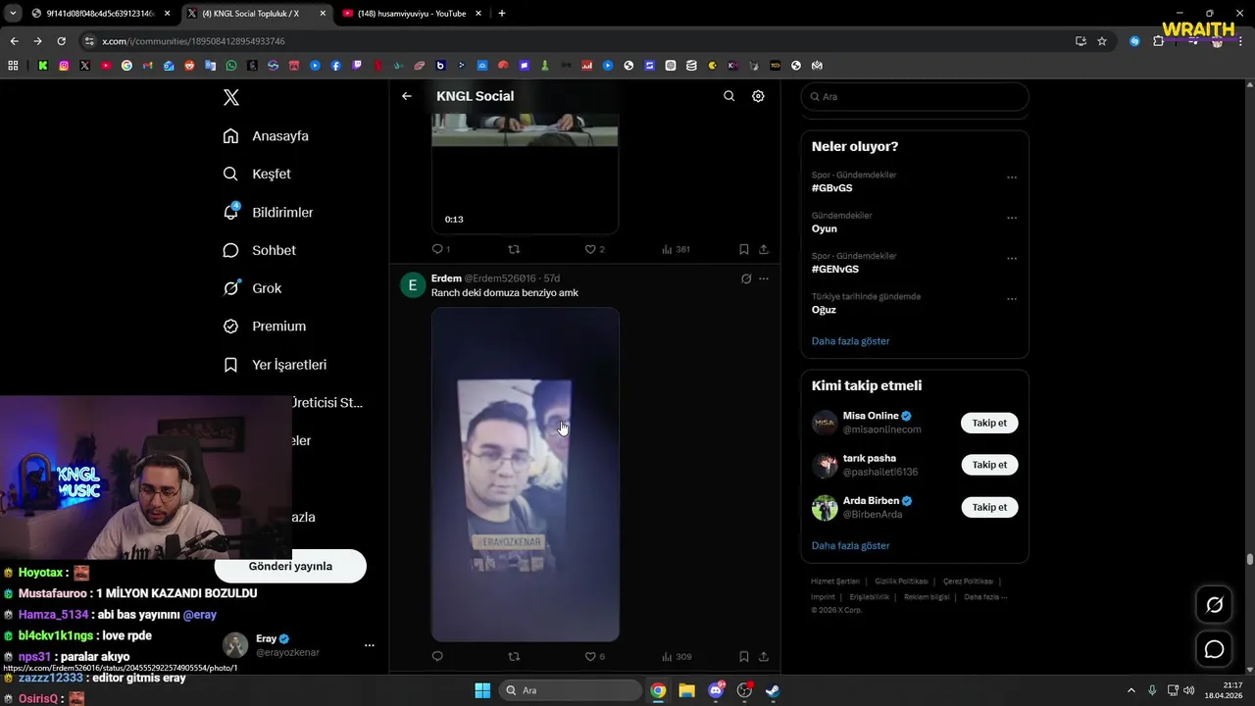Open Bildirimler in the sidebar
The height and width of the screenshot is (706, 1255).
point(268,212)
